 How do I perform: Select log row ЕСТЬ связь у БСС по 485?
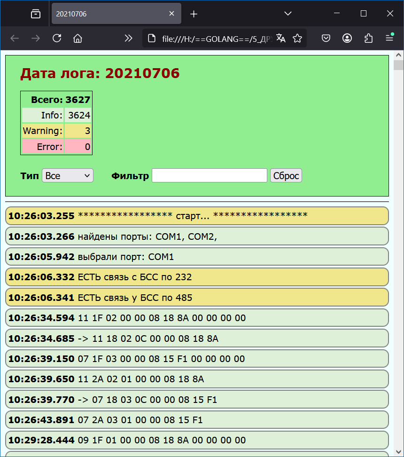coord(197,297)
